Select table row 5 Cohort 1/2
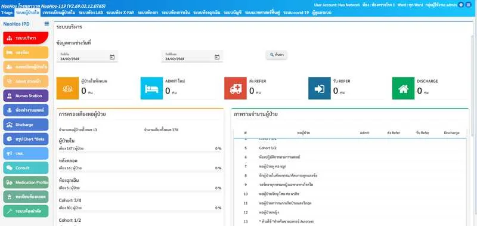The image size is (477, 226). coord(350,148)
